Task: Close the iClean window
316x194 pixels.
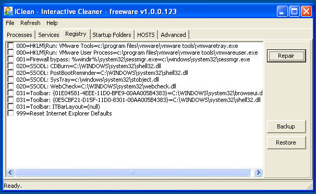Action: (x=306, y=11)
